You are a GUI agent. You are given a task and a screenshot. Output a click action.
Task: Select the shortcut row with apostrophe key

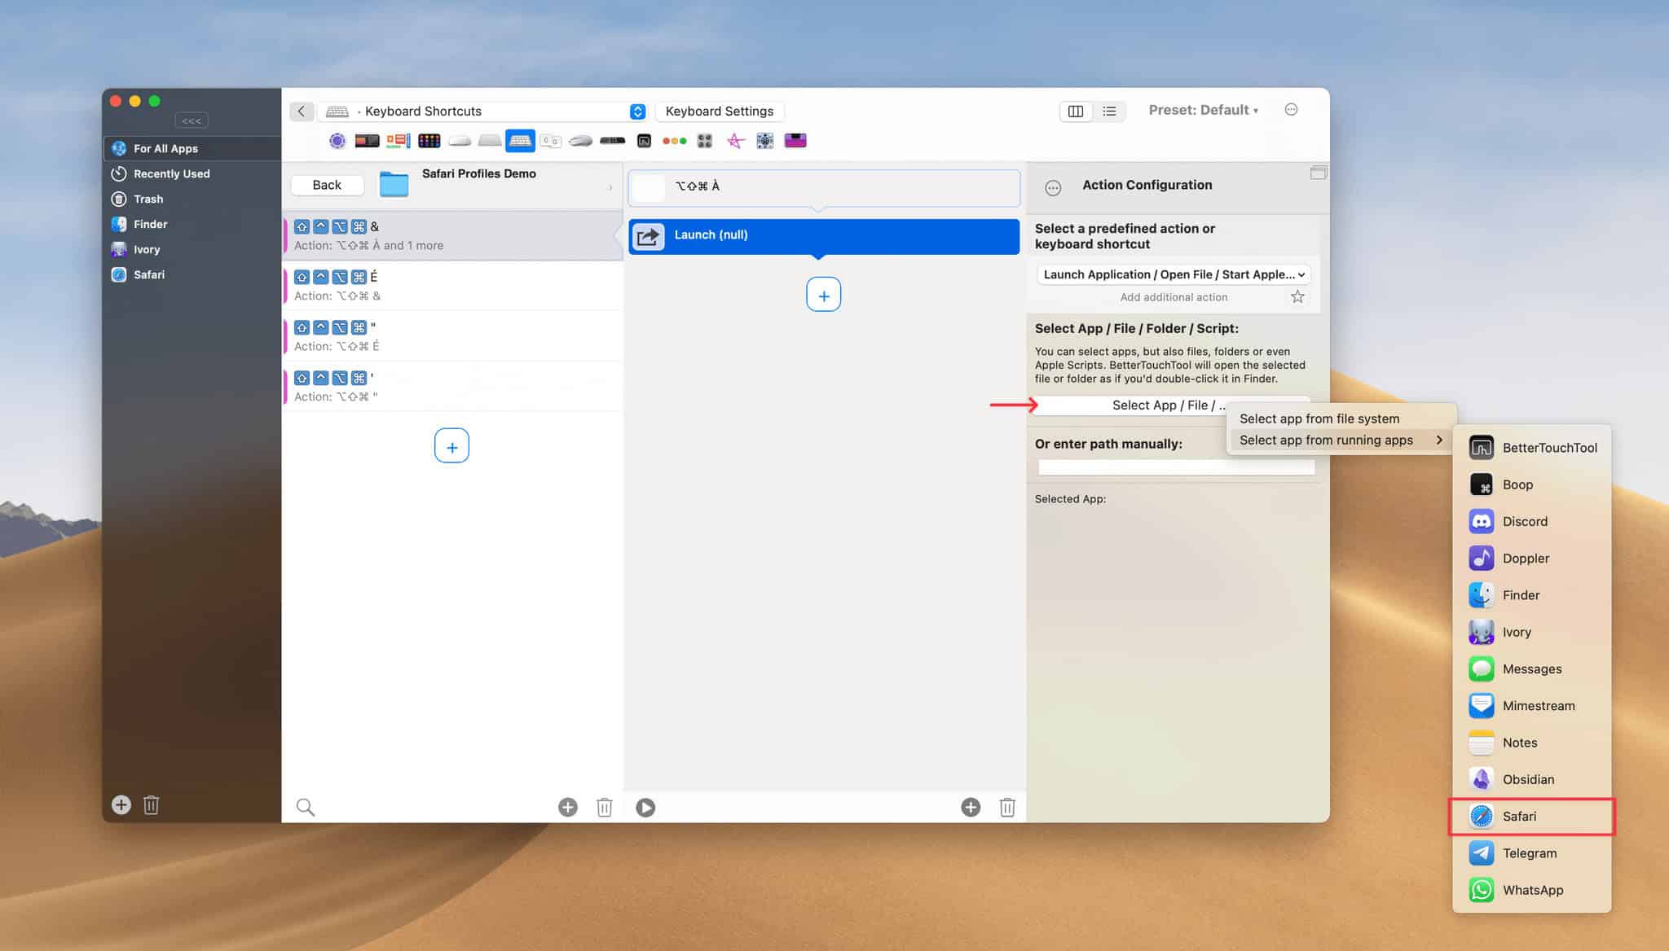click(x=452, y=387)
